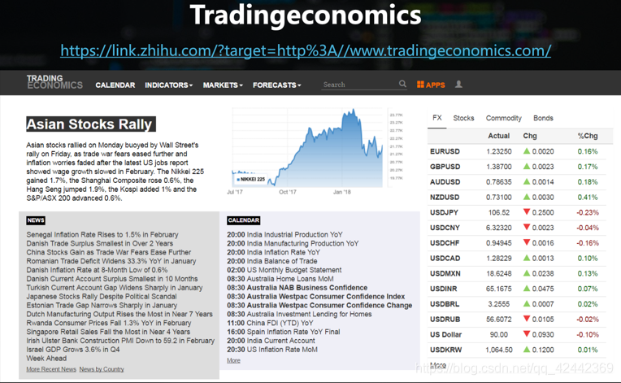This screenshot has width=621, height=383.
Task: Click the red down arrow for US Dollar
Action: pos(527,334)
